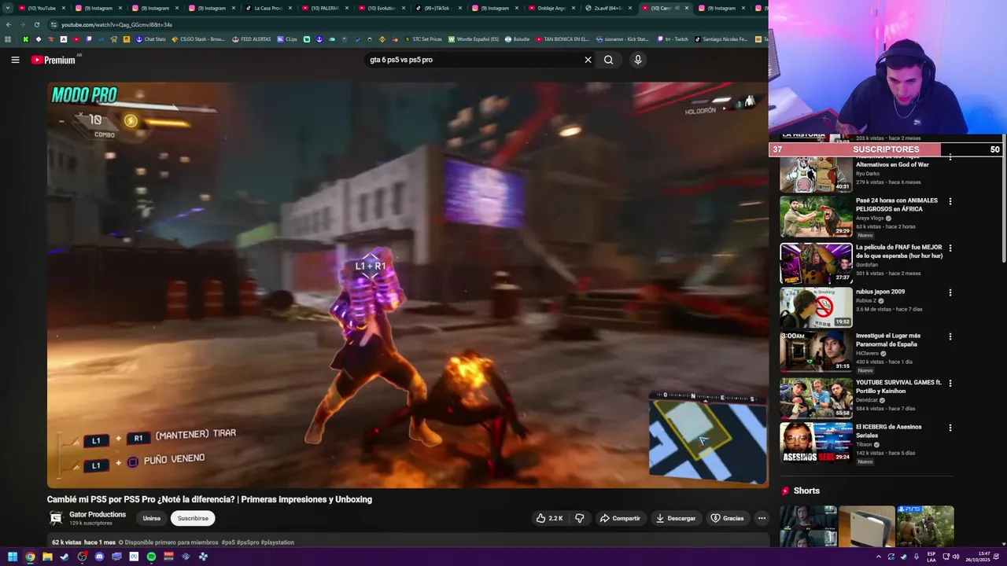1007x566 pixels.
Task: Subscribe with the Suscribirse button
Action: pyautogui.click(x=193, y=518)
